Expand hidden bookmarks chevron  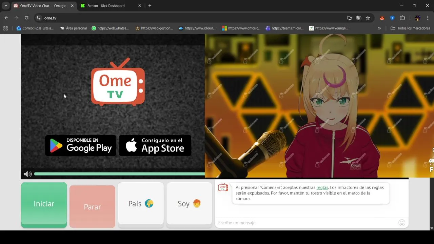(379, 28)
